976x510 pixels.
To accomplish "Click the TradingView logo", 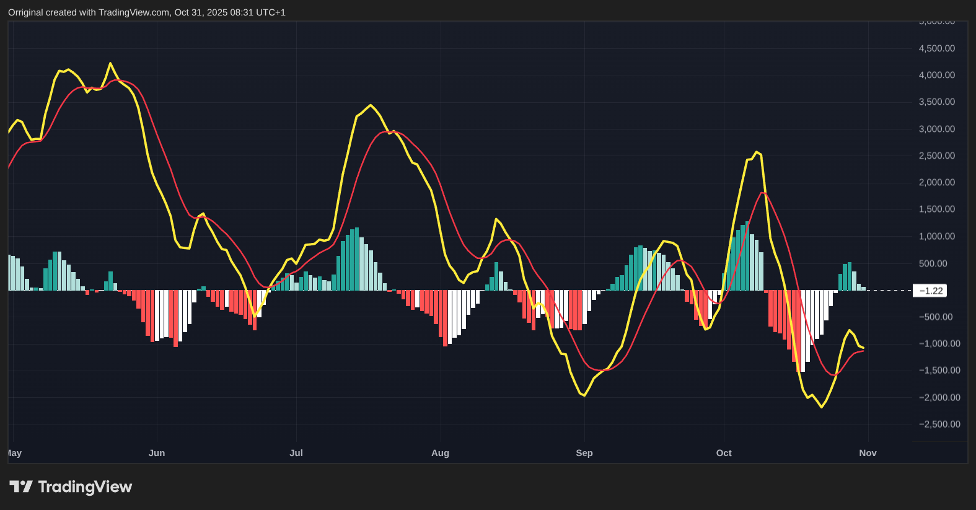I will click(x=71, y=487).
